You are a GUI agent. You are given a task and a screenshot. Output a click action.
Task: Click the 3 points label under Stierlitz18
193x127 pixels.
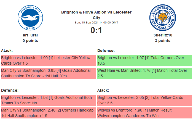coord(162,41)
